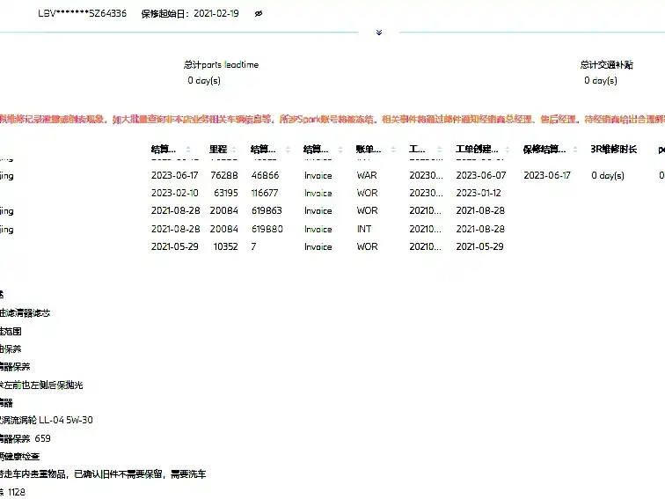
Task: Click the 保修结算... column header label
Action: coord(544,150)
